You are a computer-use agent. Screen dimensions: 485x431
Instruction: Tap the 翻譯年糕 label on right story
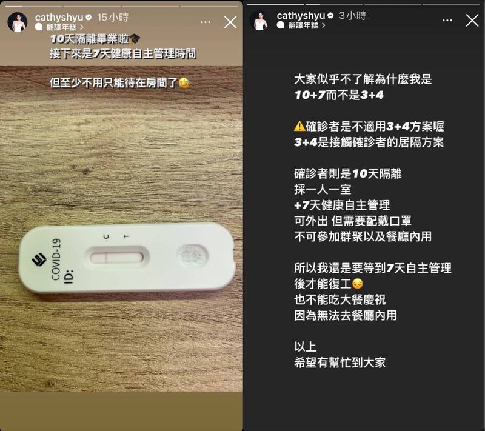pos(303,25)
